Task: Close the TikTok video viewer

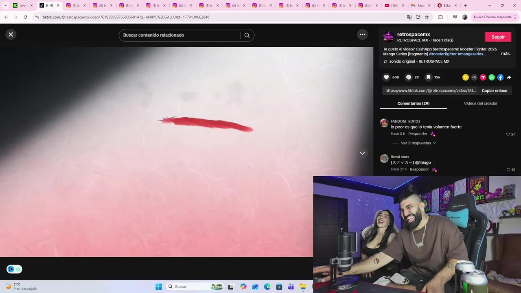Action: point(11,35)
